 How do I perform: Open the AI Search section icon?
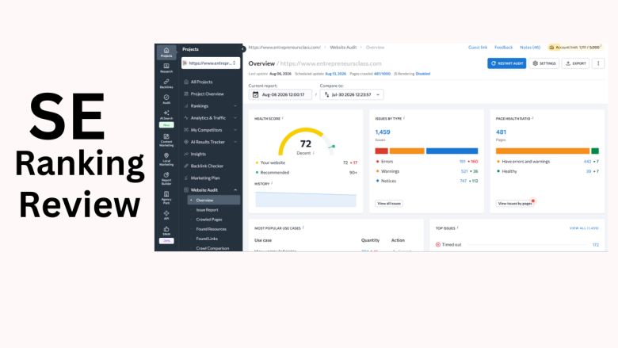click(166, 115)
